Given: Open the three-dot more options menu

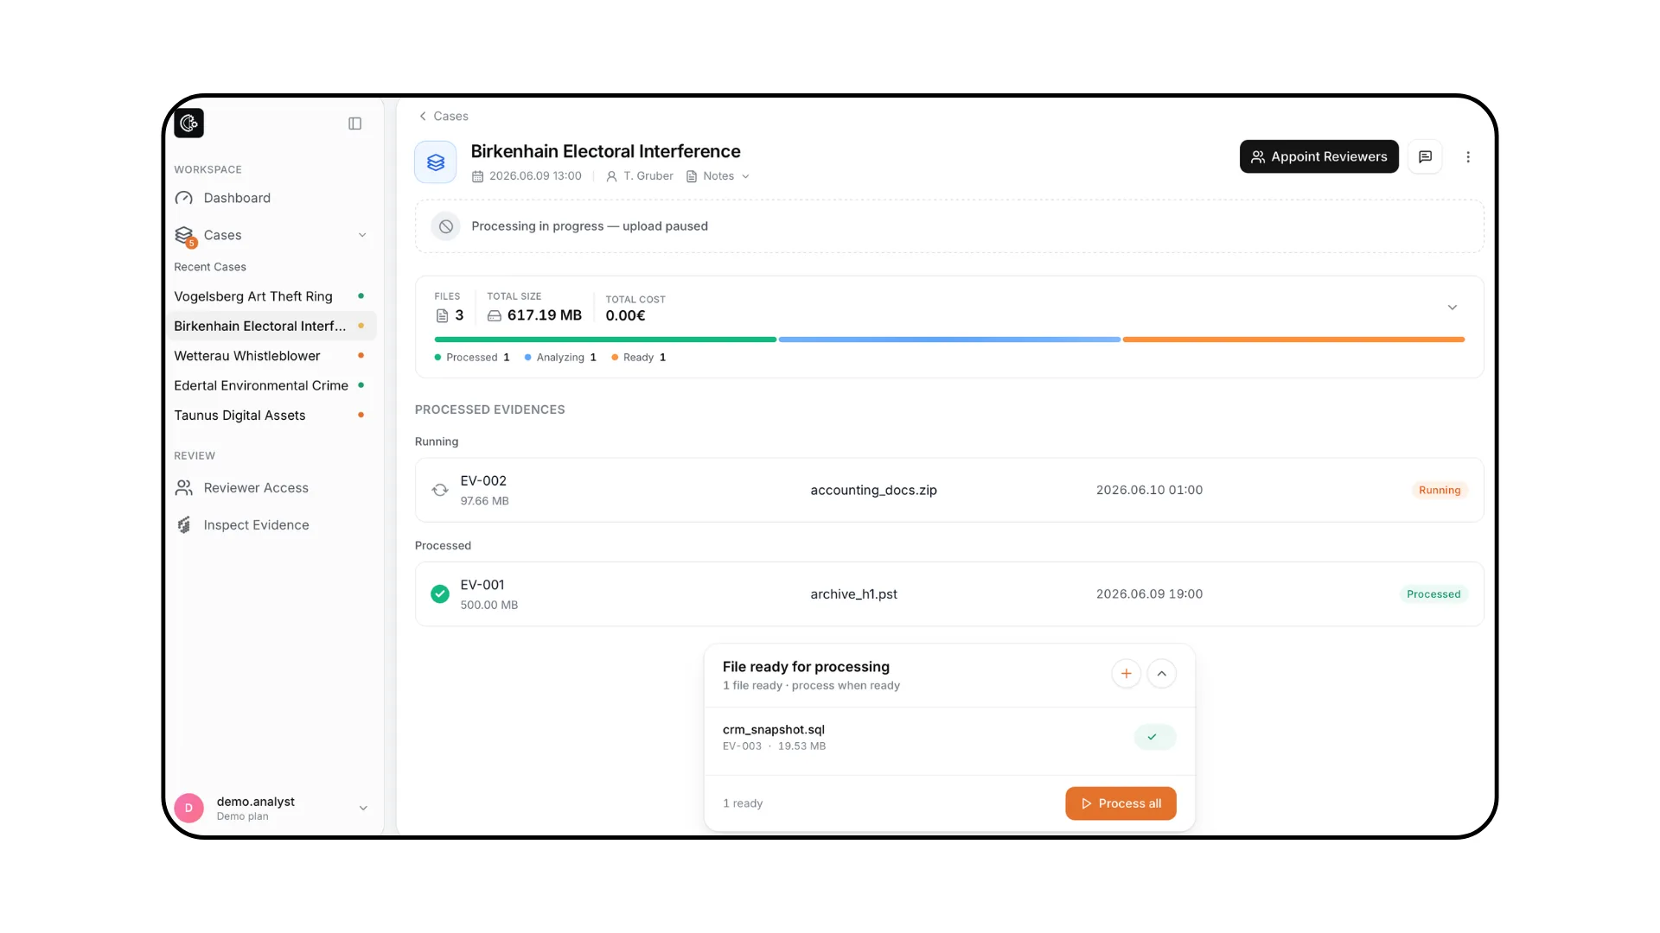Looking at the screenshot, I should 1467,156.
